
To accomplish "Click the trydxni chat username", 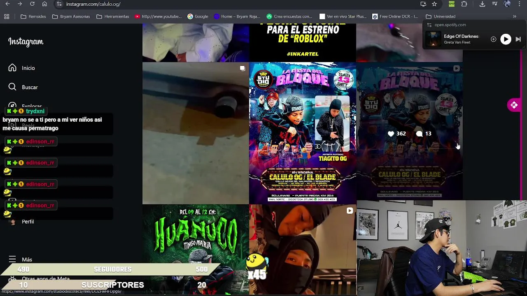I will 35,111.
